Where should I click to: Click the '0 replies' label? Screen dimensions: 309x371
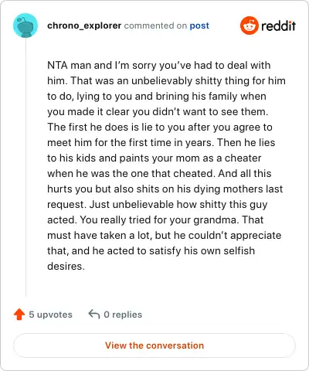(x=123, y=315)
